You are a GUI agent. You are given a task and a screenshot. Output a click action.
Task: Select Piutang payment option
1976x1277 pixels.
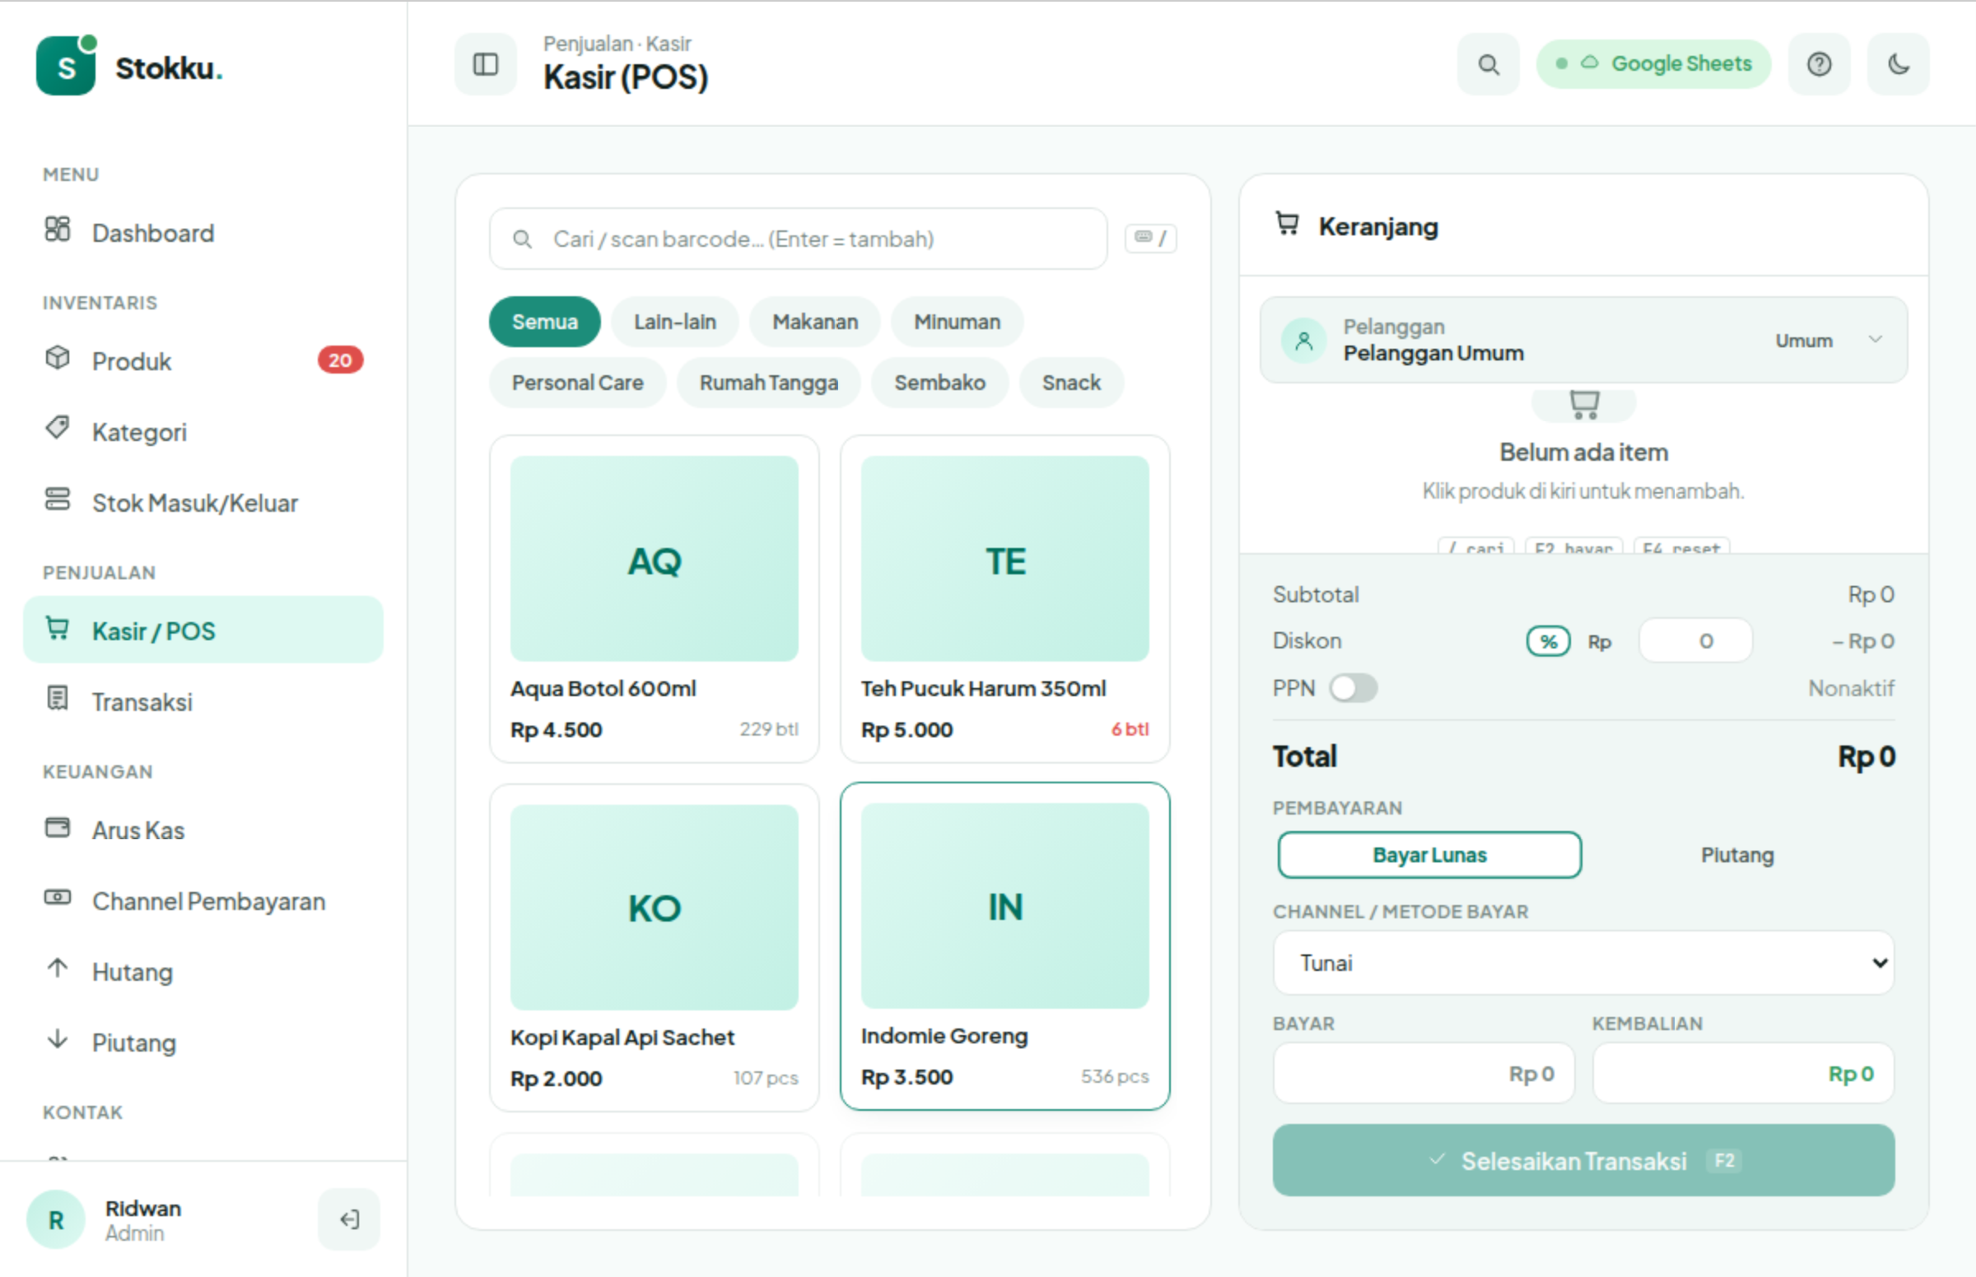1737,855
